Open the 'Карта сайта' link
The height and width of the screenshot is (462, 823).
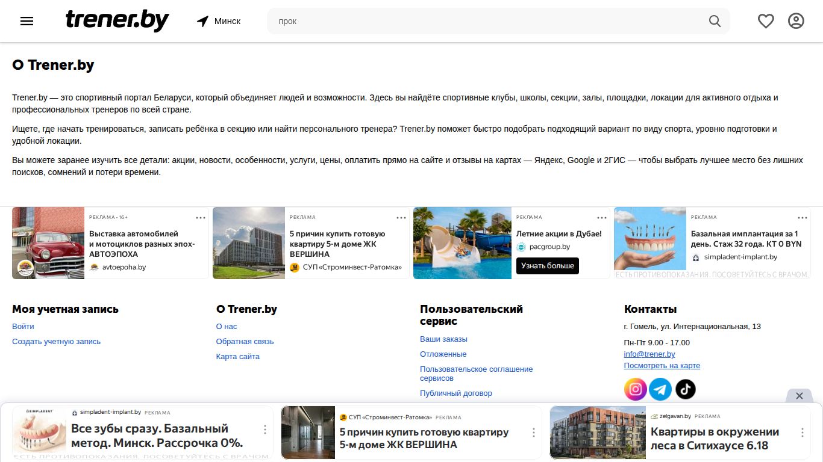tap(238, 356)
